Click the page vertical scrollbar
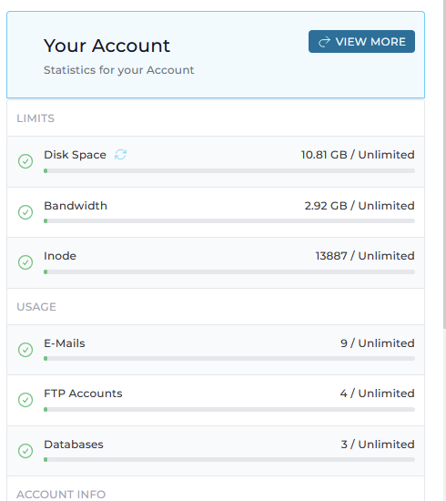Screen dimensions: 446x501 click(x=444, y=164)
